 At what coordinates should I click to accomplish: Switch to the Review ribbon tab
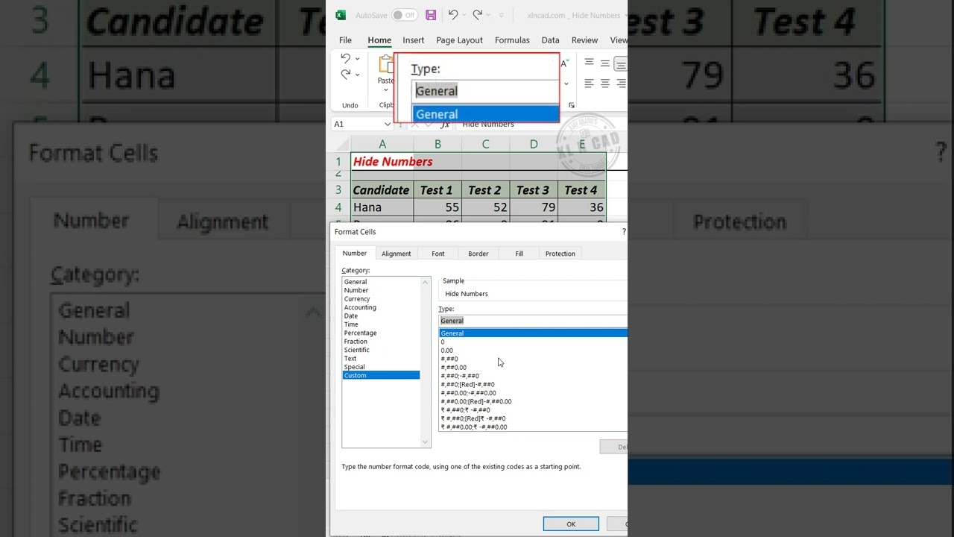click(584, 40)
